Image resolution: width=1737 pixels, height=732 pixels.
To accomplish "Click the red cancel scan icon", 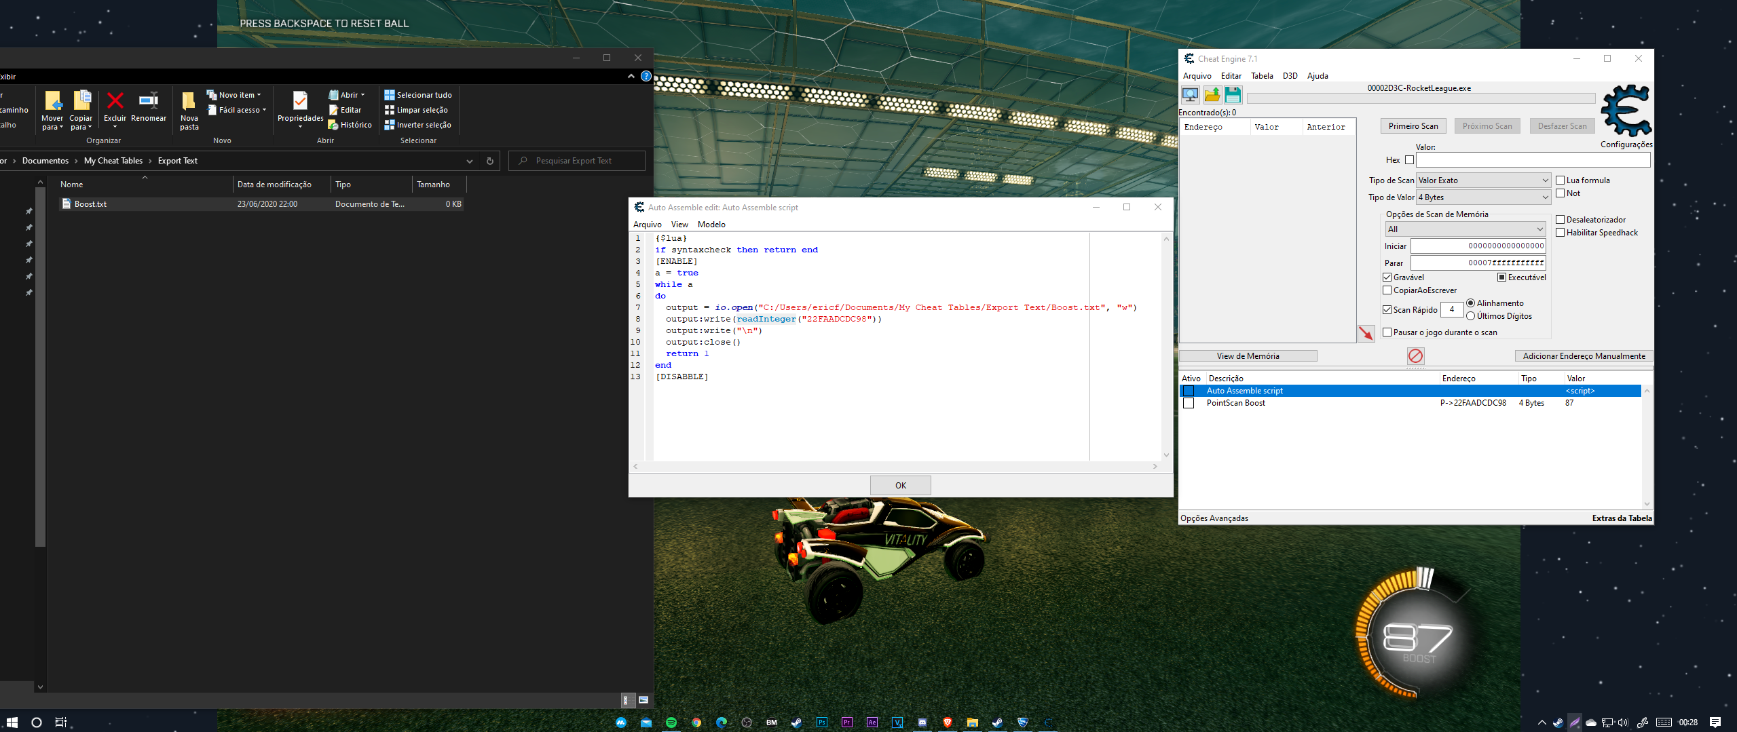I will coord(1415,355).
